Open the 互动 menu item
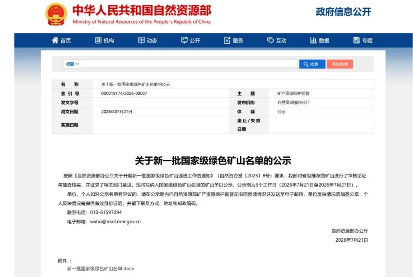This screenshot has width=413, height=277. [x=281, y=40]
